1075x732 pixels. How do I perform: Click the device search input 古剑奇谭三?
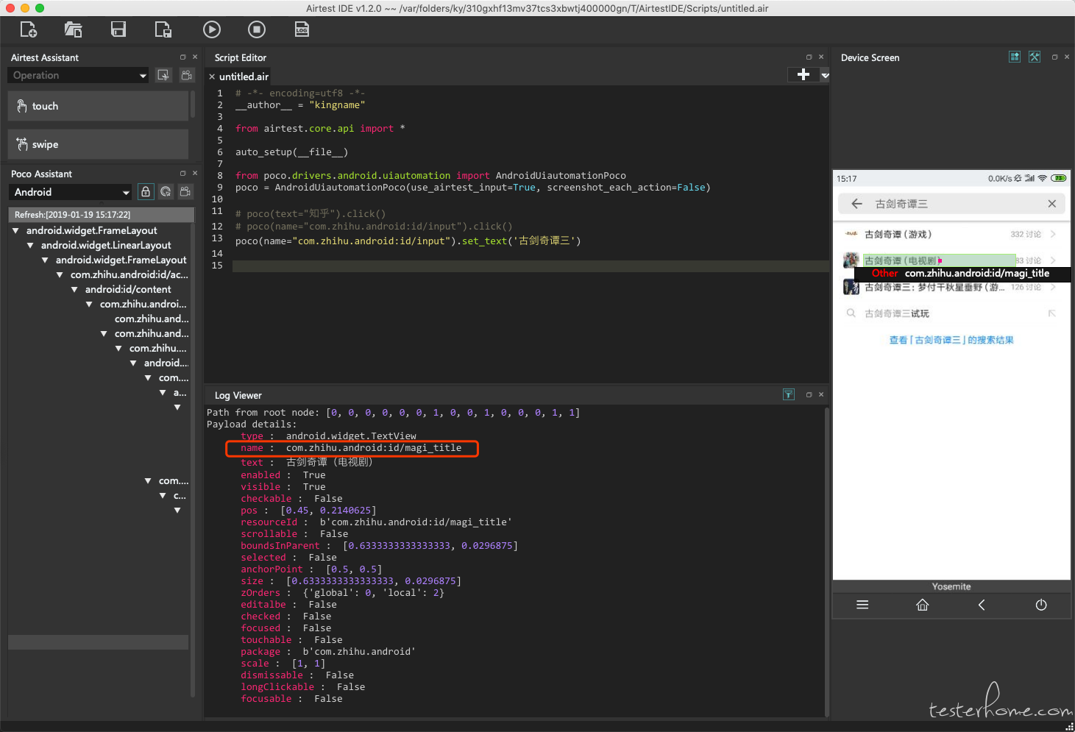coord(953,204)
